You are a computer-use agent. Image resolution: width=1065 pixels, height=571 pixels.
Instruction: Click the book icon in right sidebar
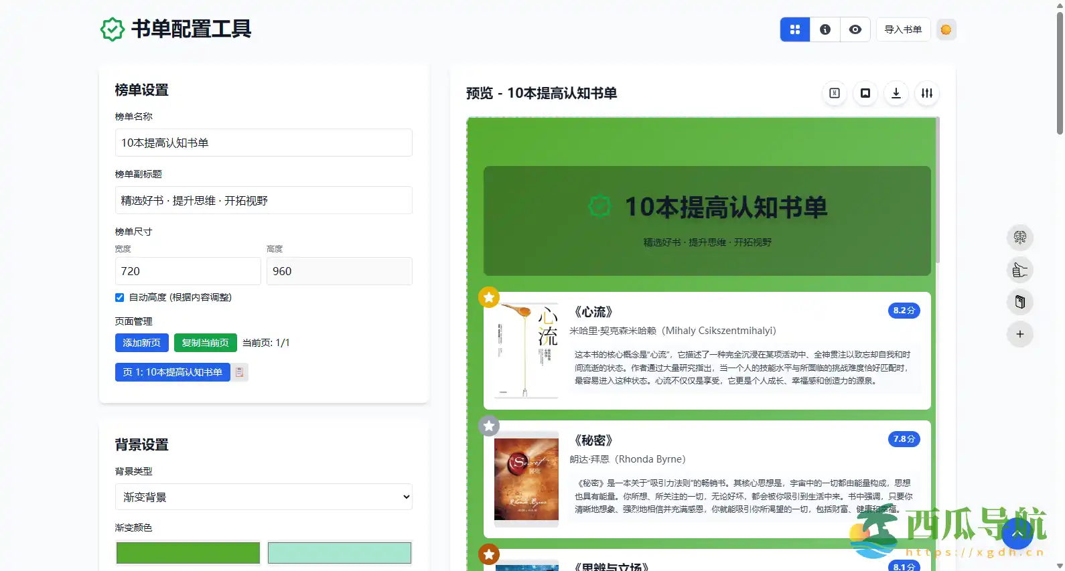tap(1020, 302)
